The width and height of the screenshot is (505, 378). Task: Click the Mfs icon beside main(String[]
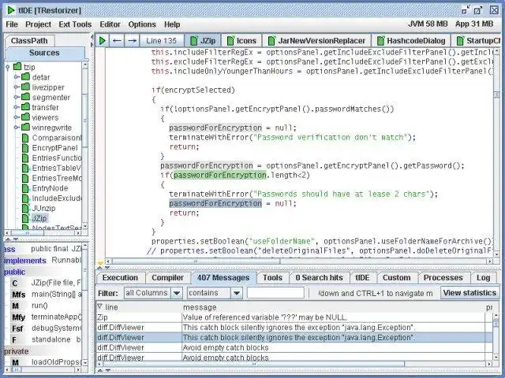click(18, 295)
